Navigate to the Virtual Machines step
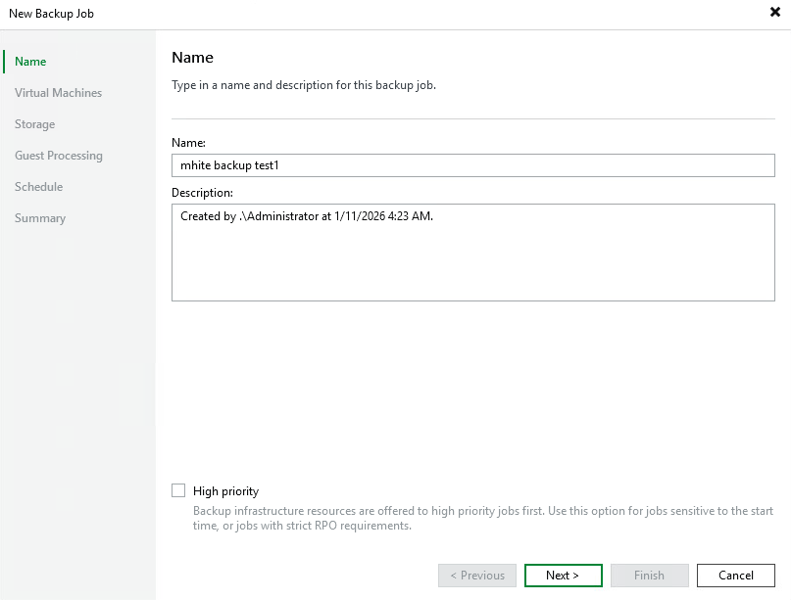 tap(58, 92)
